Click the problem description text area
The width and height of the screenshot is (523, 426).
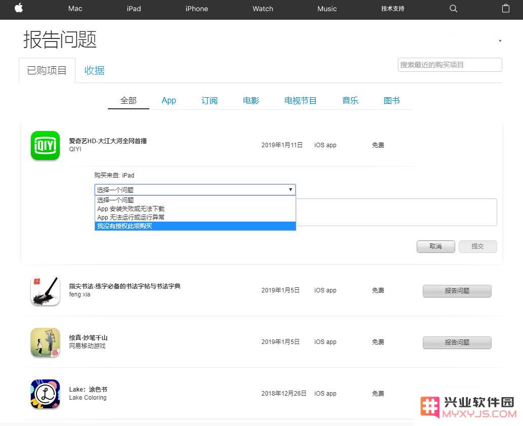coord(396,212)
